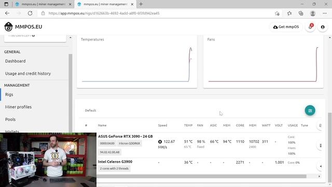Viewport: 332px width, 187px height.
Task: Click the Tune column header
Action: [305, 125]
